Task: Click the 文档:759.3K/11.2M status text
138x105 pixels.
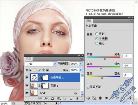Action: [35, 103]
